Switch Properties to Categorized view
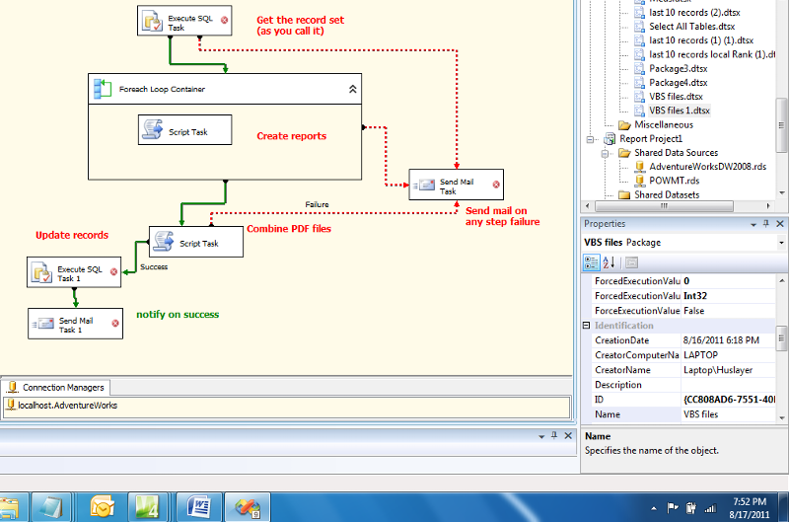This screenshot has height=522, width=789. (591, 262)
